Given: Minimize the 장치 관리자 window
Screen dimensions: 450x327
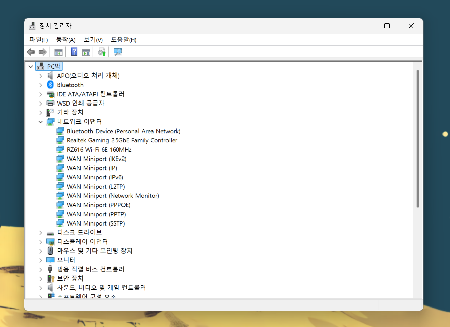Looking at the screenshot, I should (x=364, y=26).
